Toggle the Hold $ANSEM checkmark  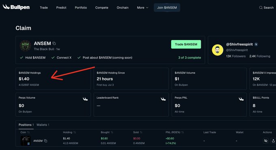[x=22, y=57]
